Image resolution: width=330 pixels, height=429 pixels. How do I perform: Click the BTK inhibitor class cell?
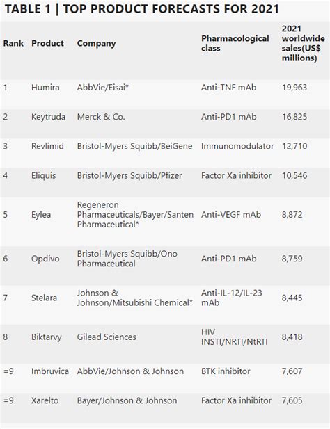coord(226,371)
